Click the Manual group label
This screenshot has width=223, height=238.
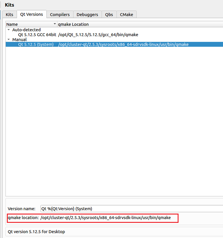coord(19,40)
